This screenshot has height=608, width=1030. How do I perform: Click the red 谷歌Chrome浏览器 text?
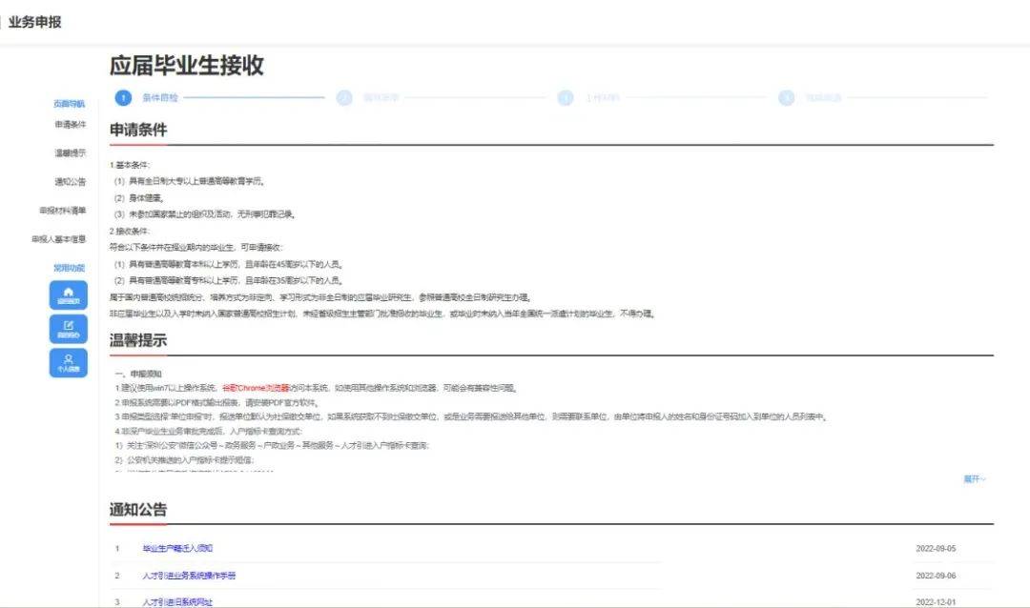click(x=256, y=388)
